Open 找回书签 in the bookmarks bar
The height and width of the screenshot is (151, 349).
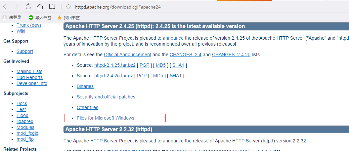click(x=68, y=18)
